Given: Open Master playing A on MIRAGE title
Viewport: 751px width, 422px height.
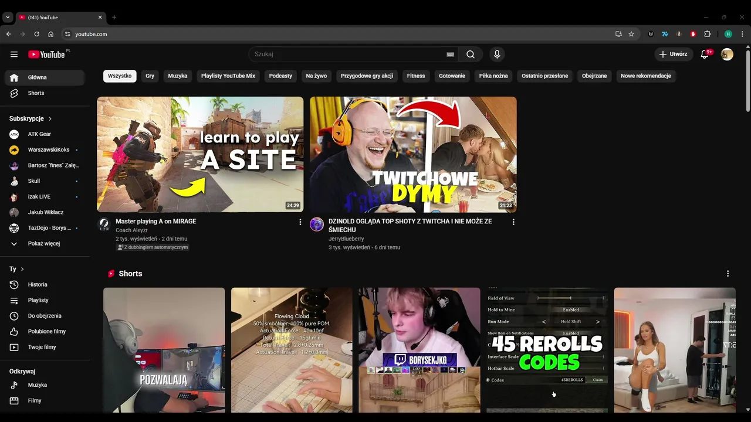Looking at the screenshot, I should click(156, 222).
